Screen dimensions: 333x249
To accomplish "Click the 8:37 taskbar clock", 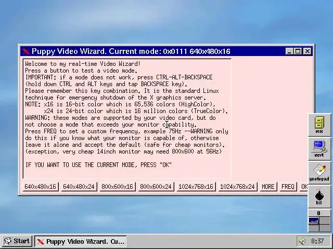I will coord(317,241).
